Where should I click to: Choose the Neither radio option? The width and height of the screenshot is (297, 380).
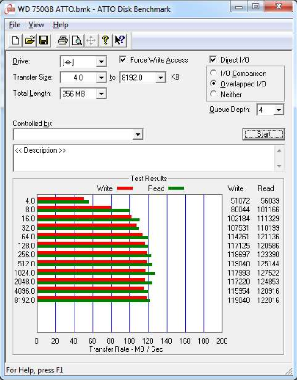[213, 94]
